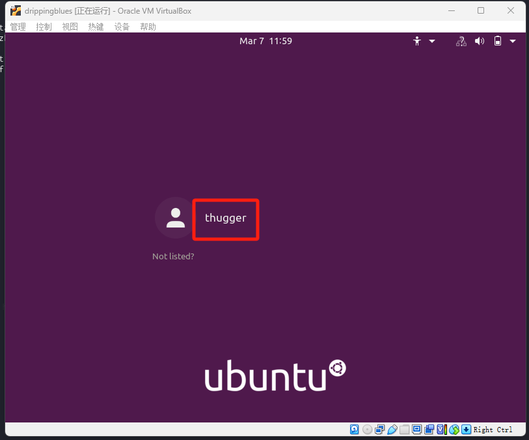Click the thugger user avatar icon

pyautogui.click(x=176, y=218)
